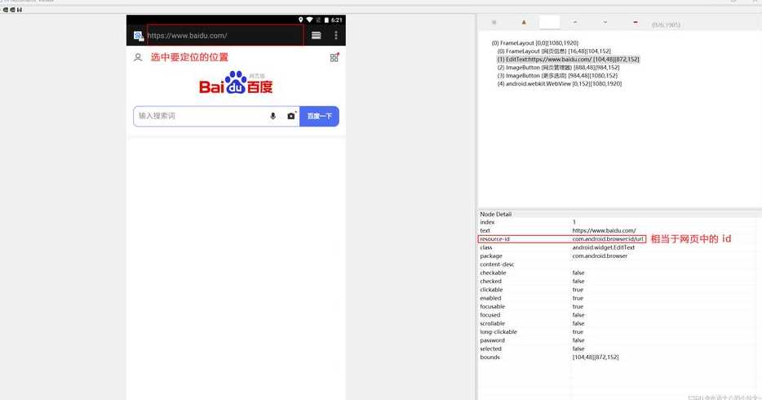
Task: Click the enabled property name
Action: tap(490, 298)
